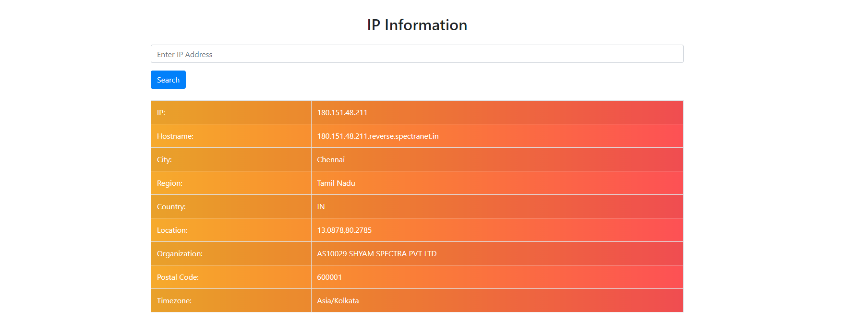The image size is (857, 334).
Task: Click the Postal Code: row label
Action: click(x=178, y=277)
